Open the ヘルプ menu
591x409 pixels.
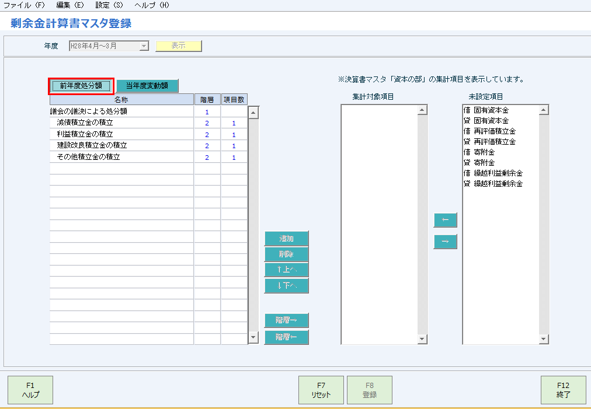152,4
